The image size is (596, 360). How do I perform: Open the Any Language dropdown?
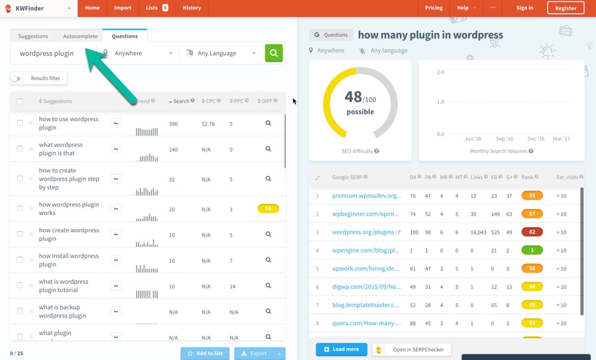click(x=222, y=53)
